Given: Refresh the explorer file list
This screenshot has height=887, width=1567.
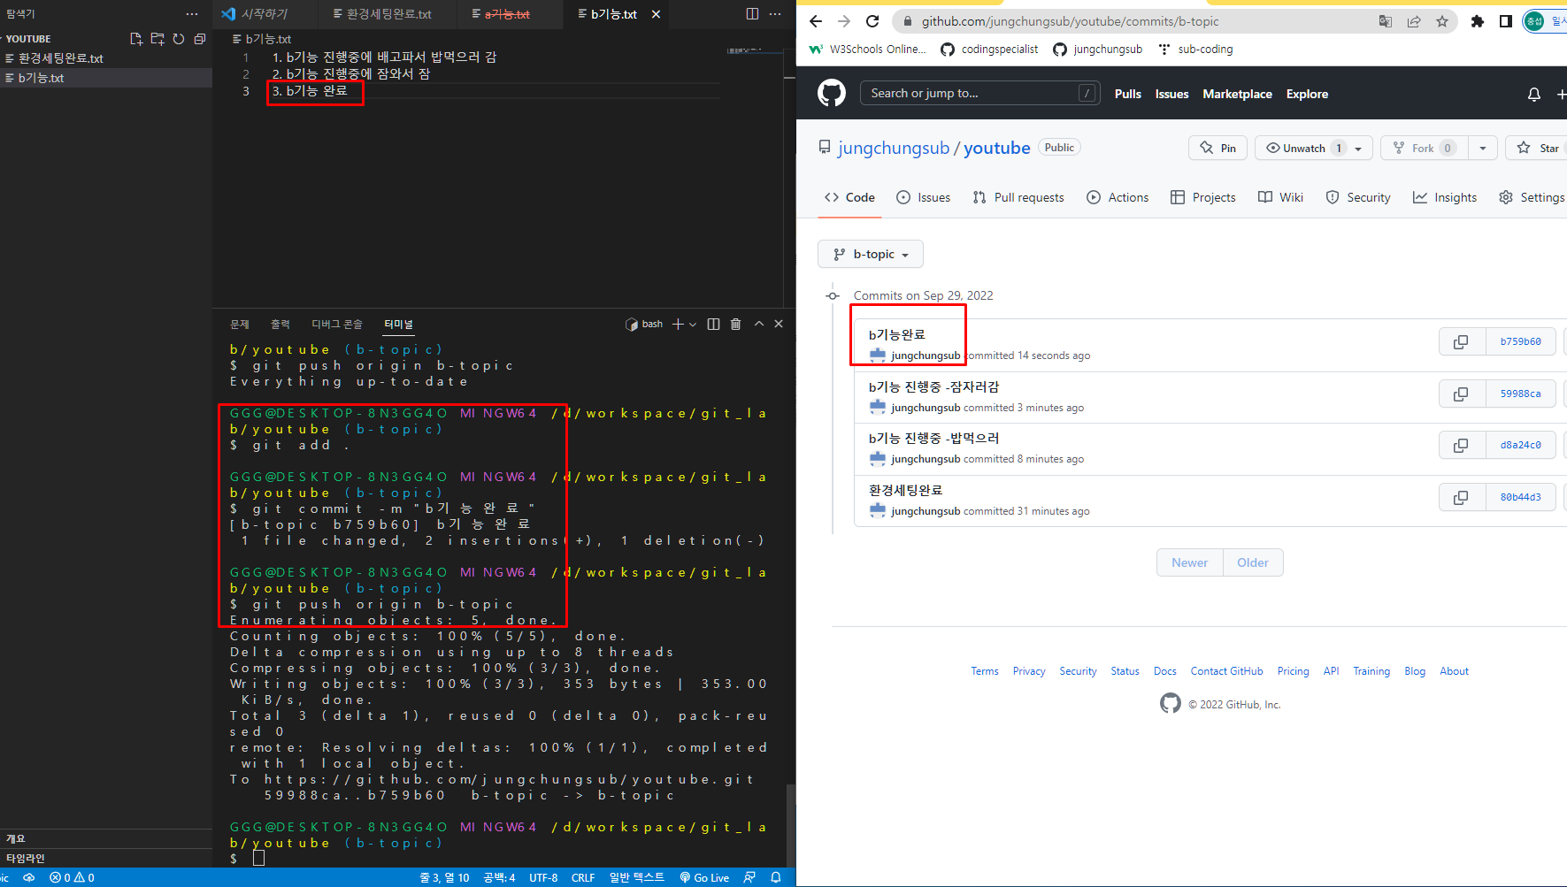Looking at the screenshot, I should click(x=179, y=39).
